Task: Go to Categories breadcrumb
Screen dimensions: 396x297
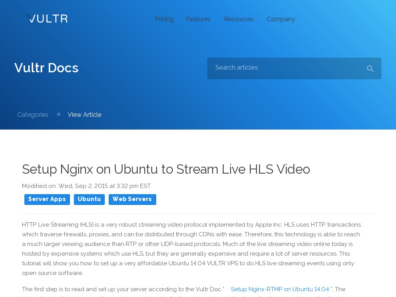Action: 32,114
